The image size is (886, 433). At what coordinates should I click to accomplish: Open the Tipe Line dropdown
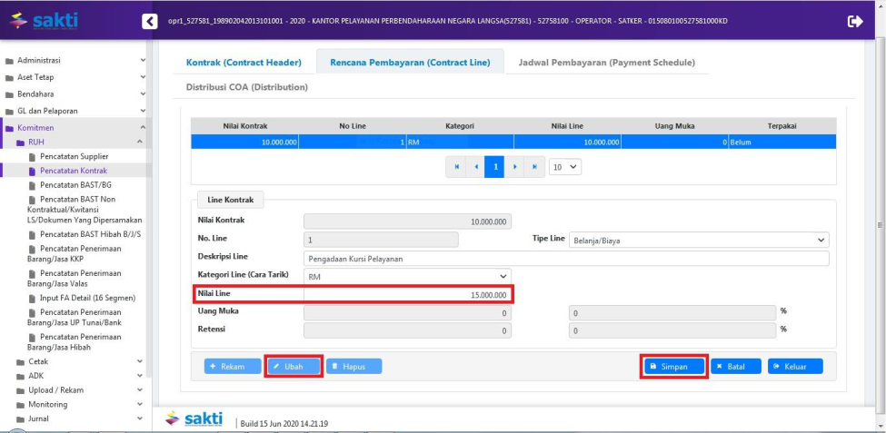click(x=699, y=240)
